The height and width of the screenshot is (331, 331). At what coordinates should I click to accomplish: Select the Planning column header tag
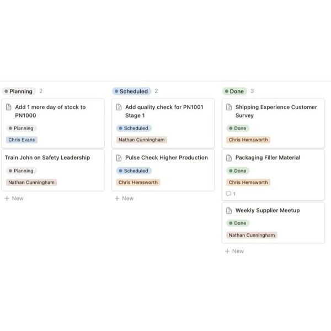click(x=18, y=91)
